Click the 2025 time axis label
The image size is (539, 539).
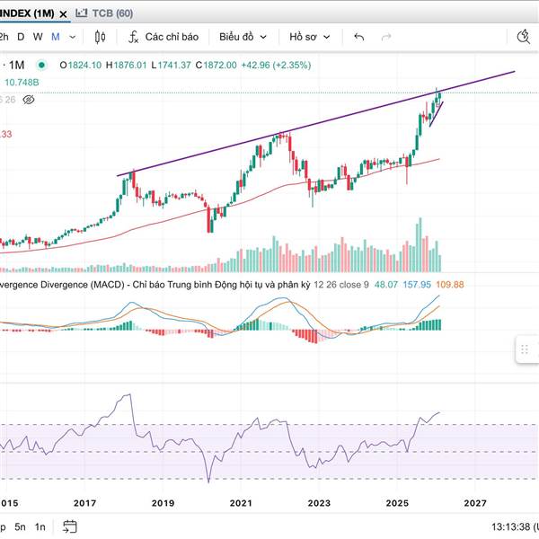(x=397, y=503)
